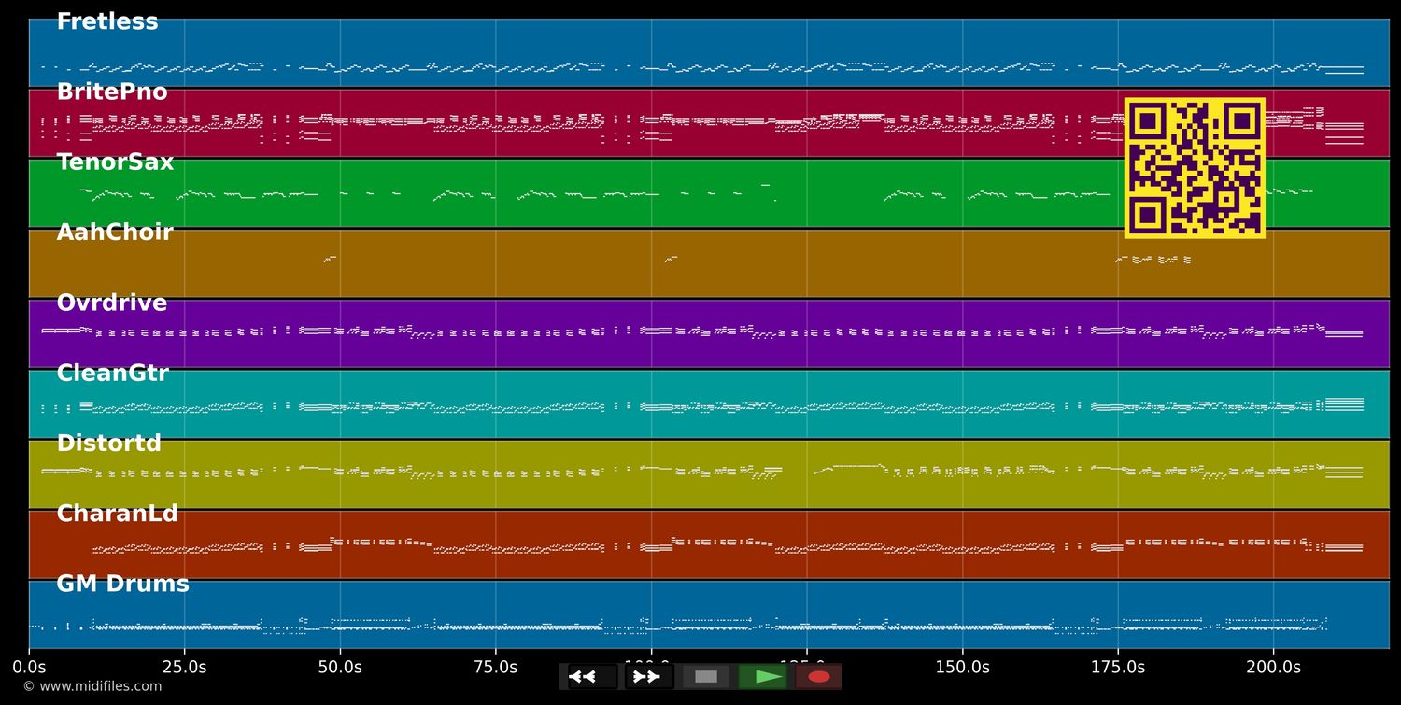1401x705 pixels.
Task: Select the AahChoir track label
Action: 115,233
